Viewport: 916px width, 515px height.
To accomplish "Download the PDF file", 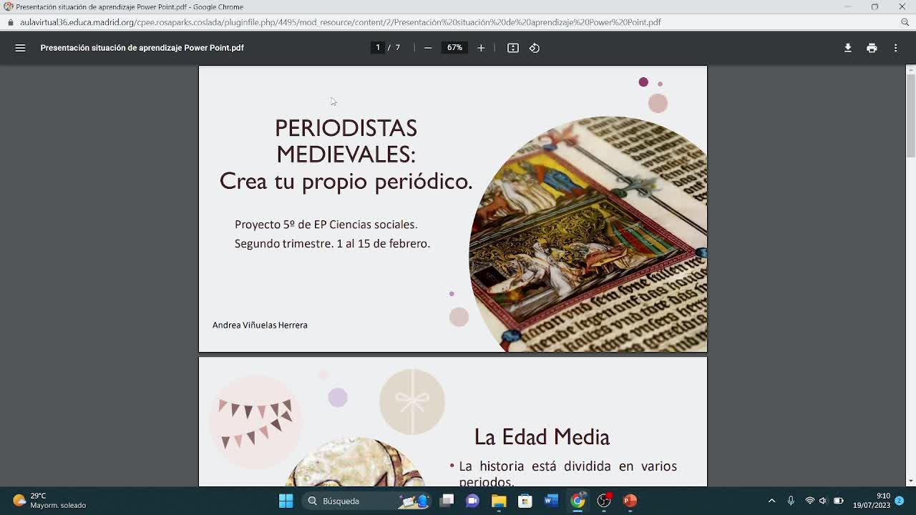I will click(848, 48).
